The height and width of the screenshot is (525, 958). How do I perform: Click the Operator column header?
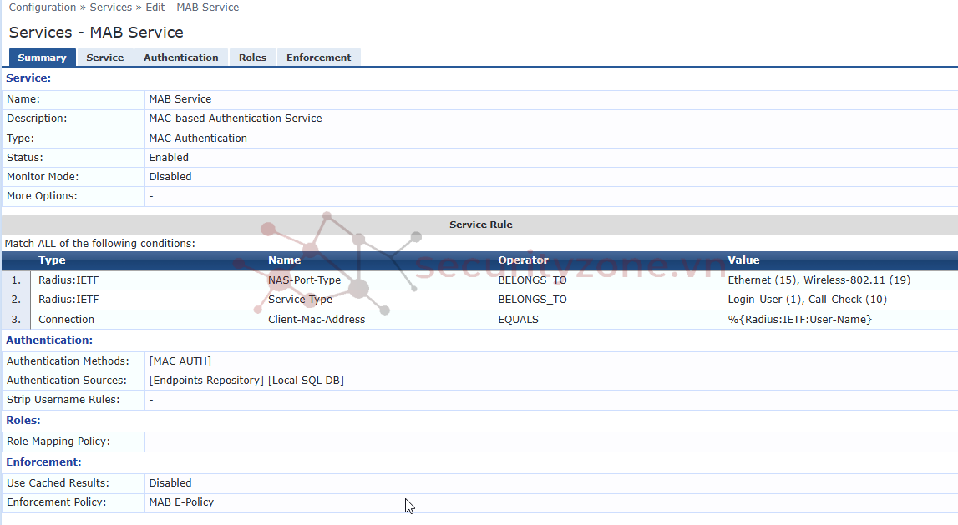[x=523, y=260]
